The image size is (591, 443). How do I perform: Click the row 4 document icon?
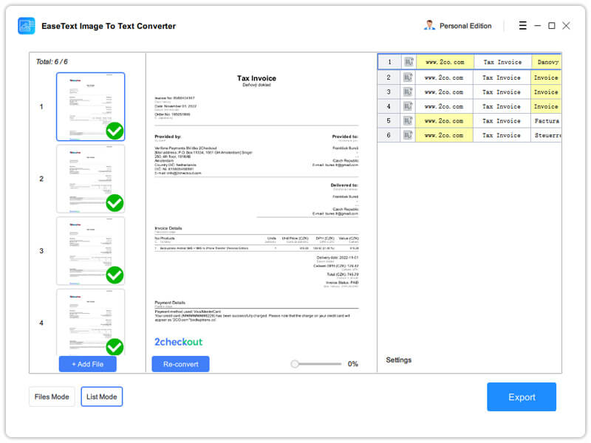pyautogui.click(x=408, y=106)
